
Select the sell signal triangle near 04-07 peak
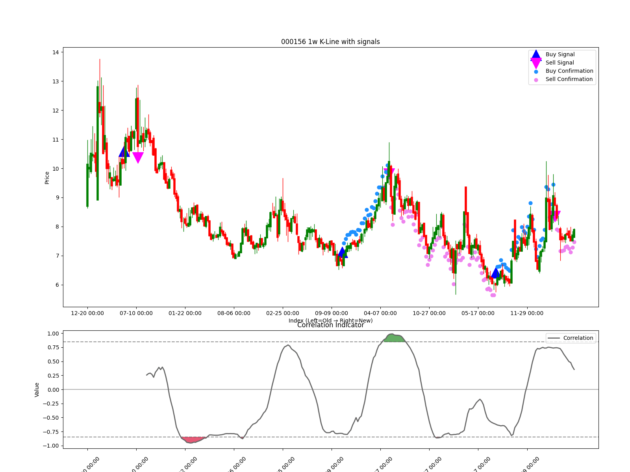click(x=389, y=173)
